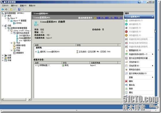Click the Forward arrow in the toolbar
Screen dimensions: 161x113
pos(6,10)
